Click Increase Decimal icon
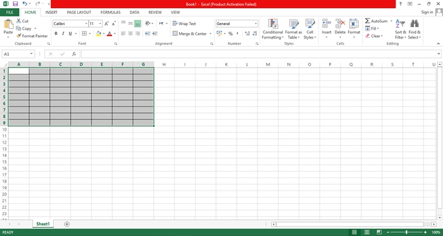 (247, 33)
